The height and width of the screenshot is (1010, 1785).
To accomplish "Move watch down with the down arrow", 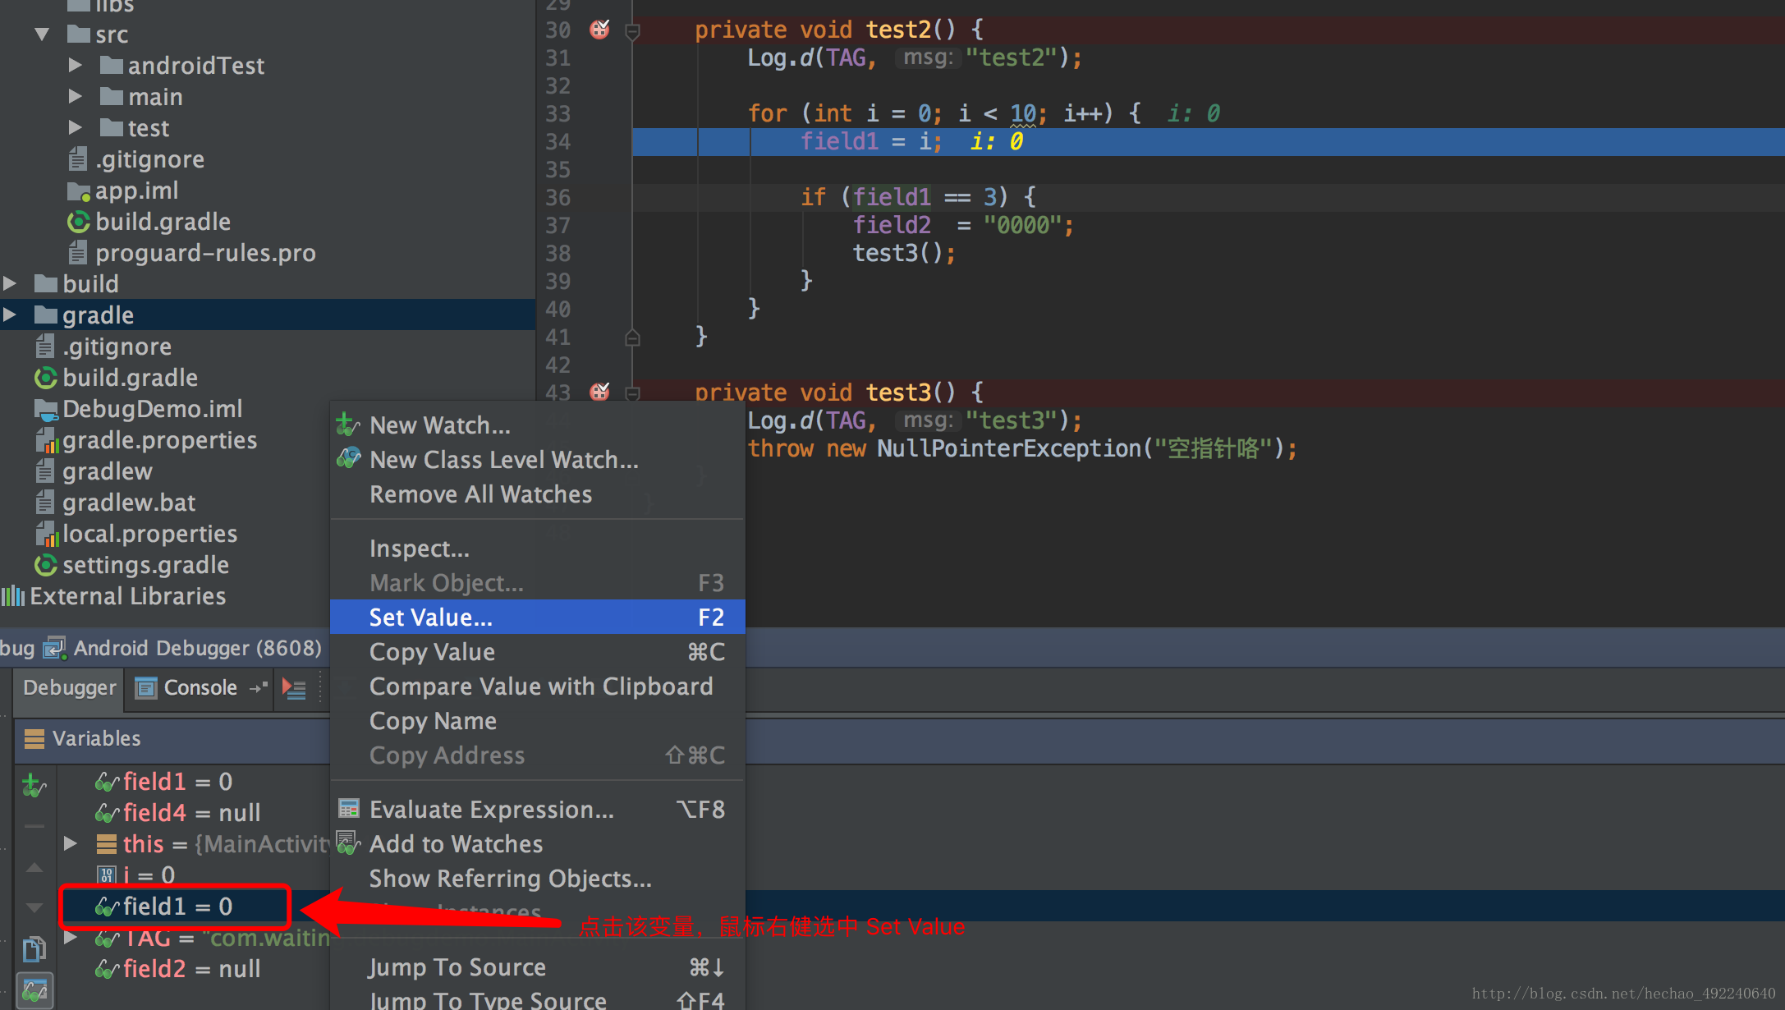I will coord(34,907).
